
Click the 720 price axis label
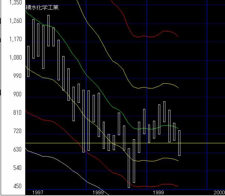17,131
